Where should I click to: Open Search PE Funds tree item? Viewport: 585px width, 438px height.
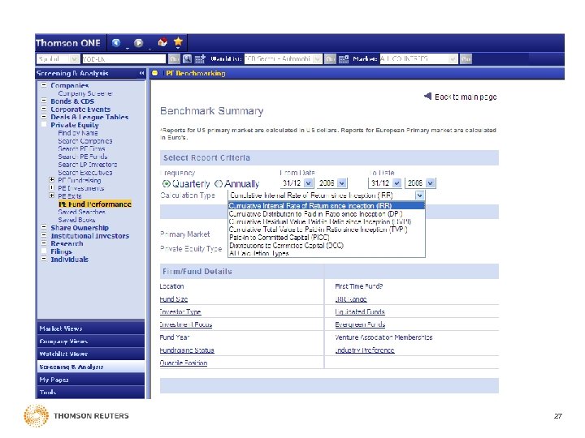(82, 157)
